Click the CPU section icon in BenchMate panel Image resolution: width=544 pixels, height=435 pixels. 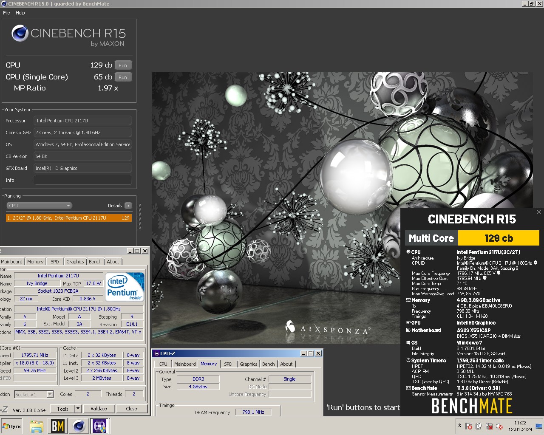pos(408,252)
